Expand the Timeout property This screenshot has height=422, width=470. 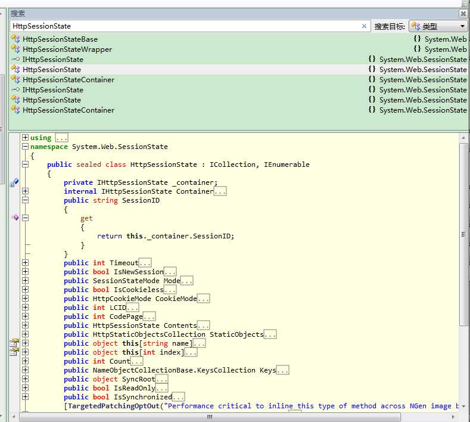[25, 263]
